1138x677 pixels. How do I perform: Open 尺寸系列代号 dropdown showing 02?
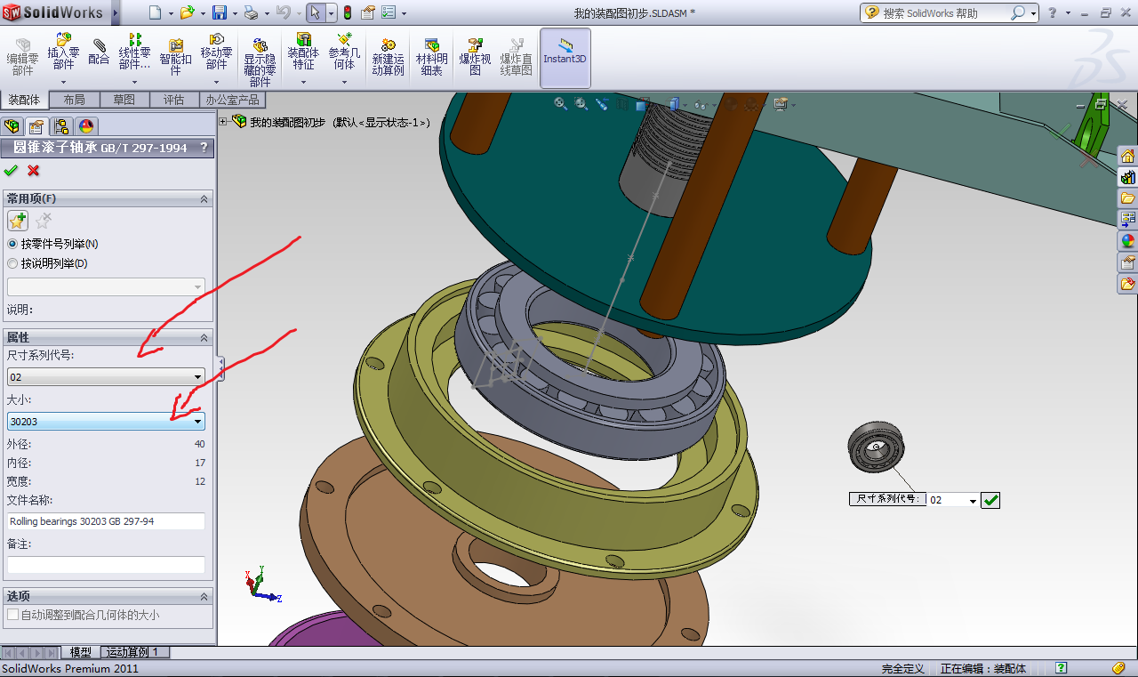[106, 377]
